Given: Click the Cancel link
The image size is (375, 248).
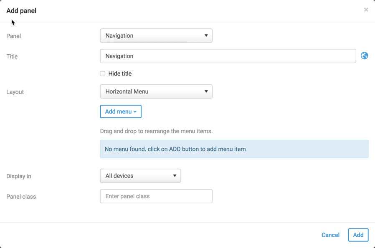Looking at the screenshot, I should coord(330,235).
